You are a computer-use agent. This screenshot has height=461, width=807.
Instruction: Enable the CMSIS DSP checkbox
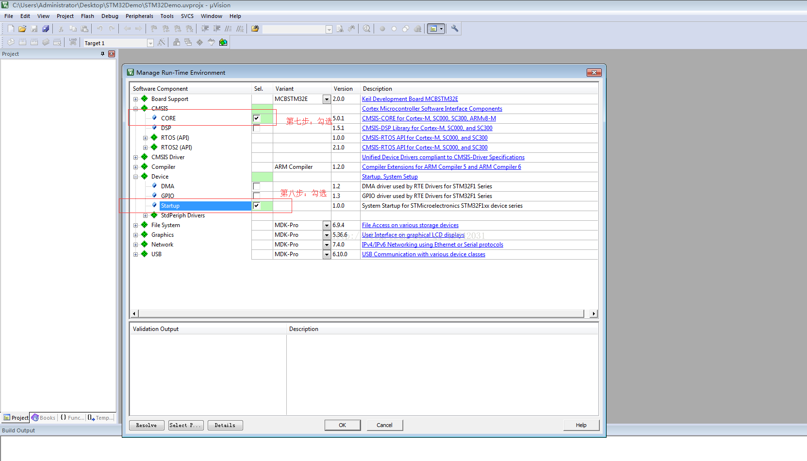click(x=256, y=128)
